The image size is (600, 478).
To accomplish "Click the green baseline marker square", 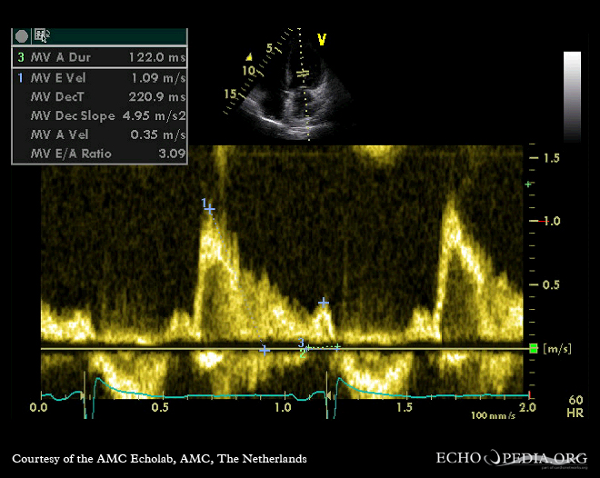I will 533,348.
